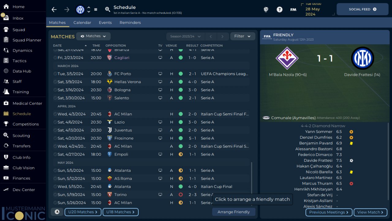392x221 pixels.
Task: Switch to the Reminders tab
Action: click(x=130, y=23)
